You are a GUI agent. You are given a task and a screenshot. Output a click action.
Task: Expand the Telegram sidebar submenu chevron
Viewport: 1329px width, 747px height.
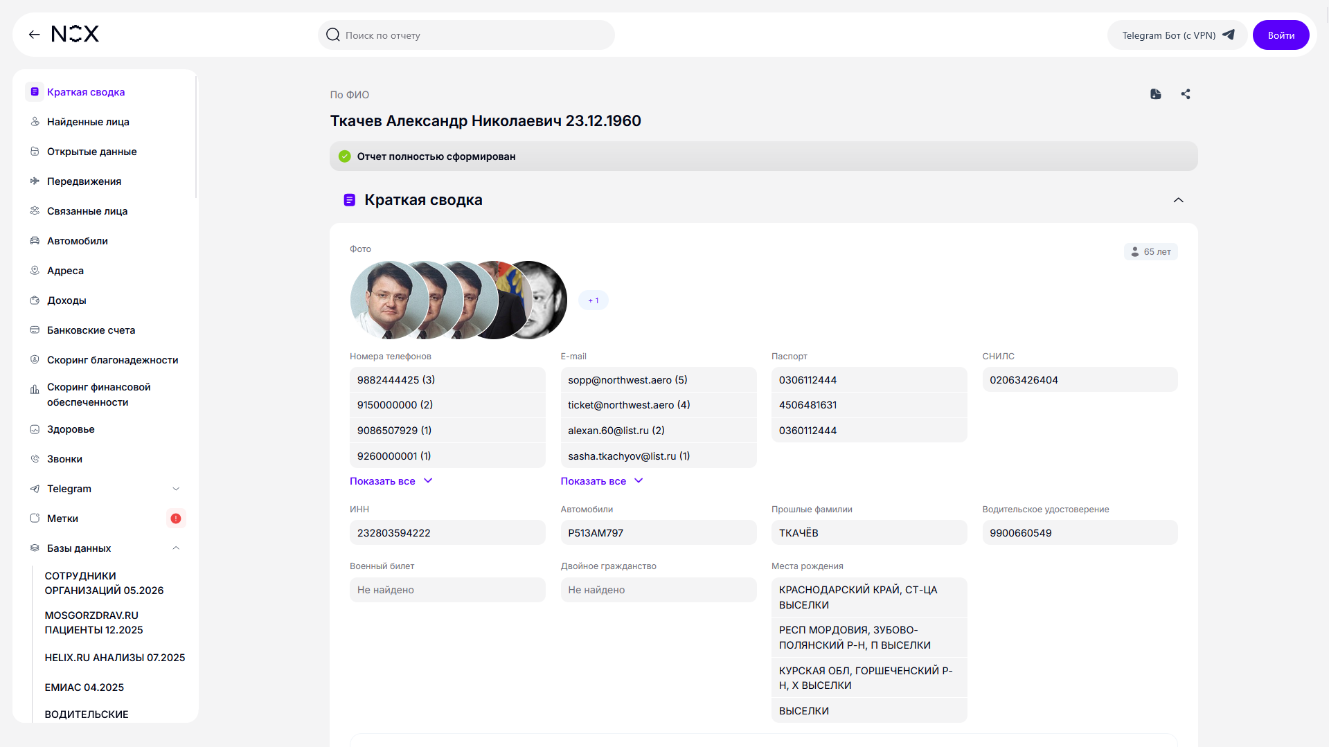point(176,489)
